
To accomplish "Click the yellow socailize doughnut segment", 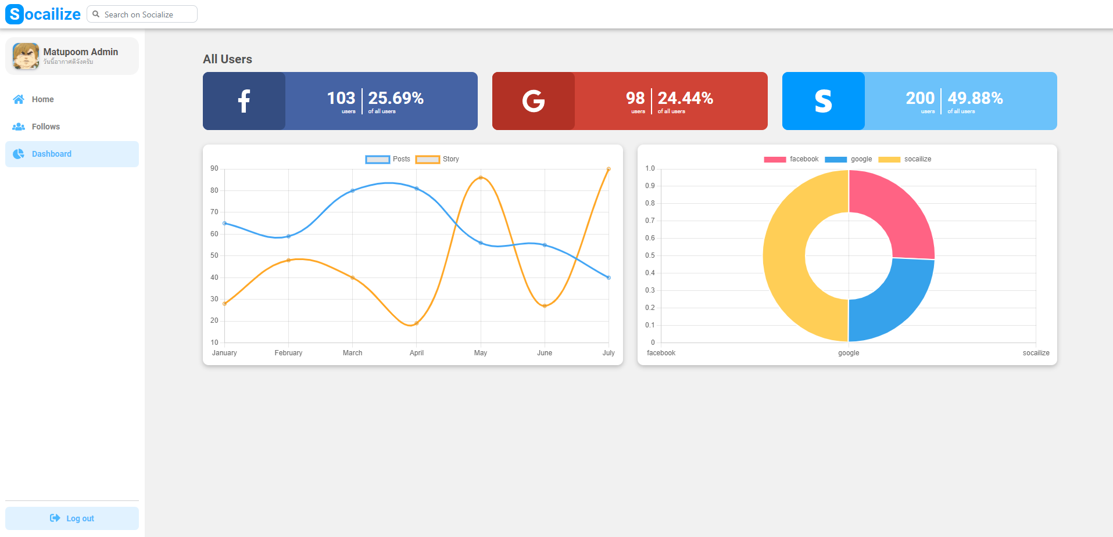I will point(785,255).
